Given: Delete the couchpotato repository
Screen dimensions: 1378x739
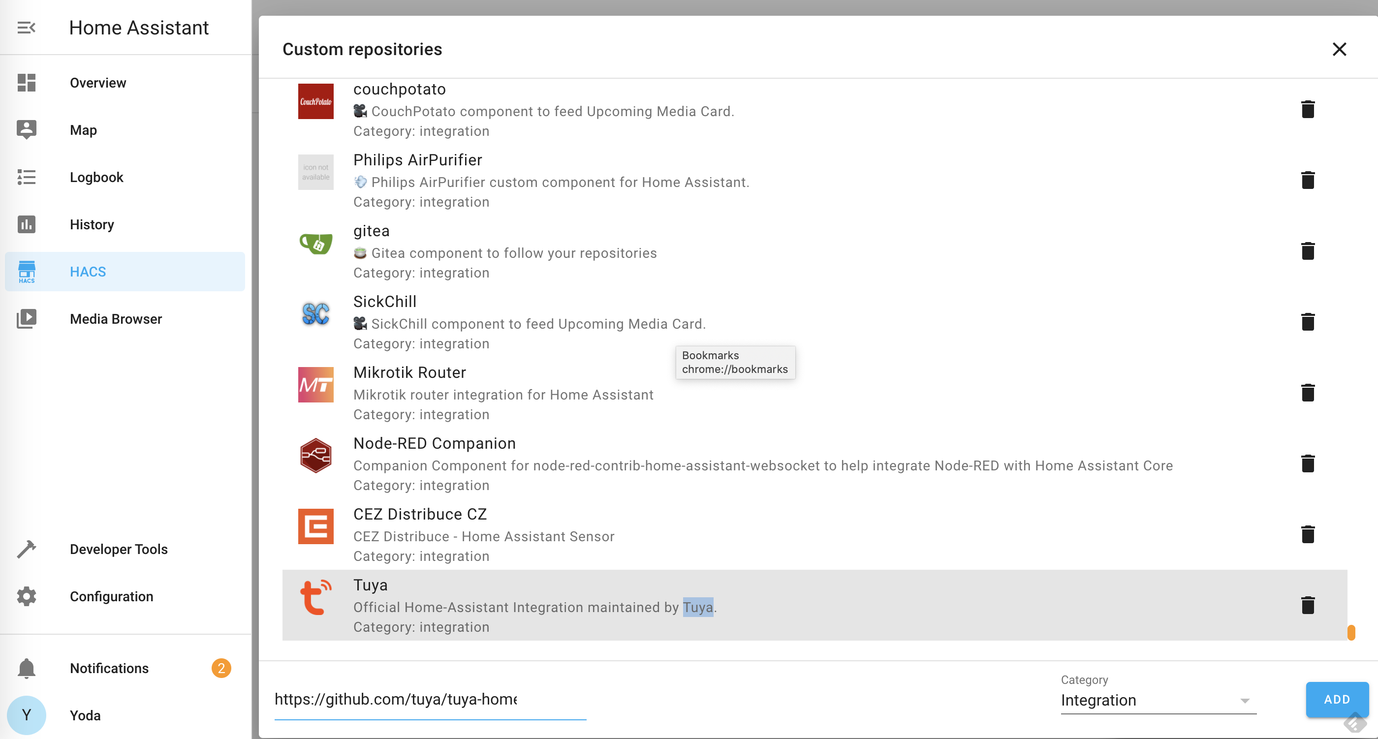Looking at the screenshot, I should (x=1308, y=110).
